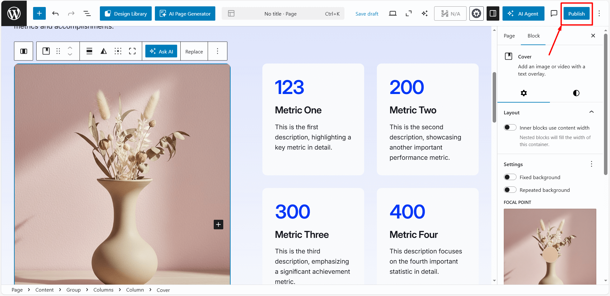Open the block inserter
Viewport: 610px width, 296px height.
pyautogui.click(x=39, y=13)
